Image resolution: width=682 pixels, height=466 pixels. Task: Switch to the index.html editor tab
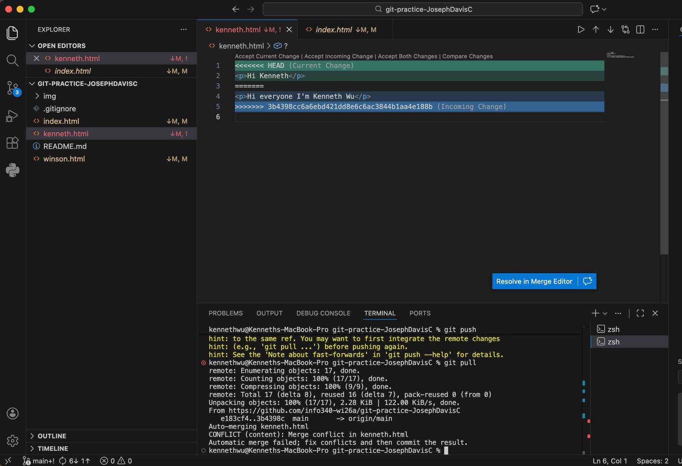click(x=334, y=29)
